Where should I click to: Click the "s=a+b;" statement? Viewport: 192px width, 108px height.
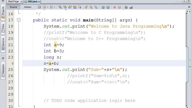click(x=51, y=63)
